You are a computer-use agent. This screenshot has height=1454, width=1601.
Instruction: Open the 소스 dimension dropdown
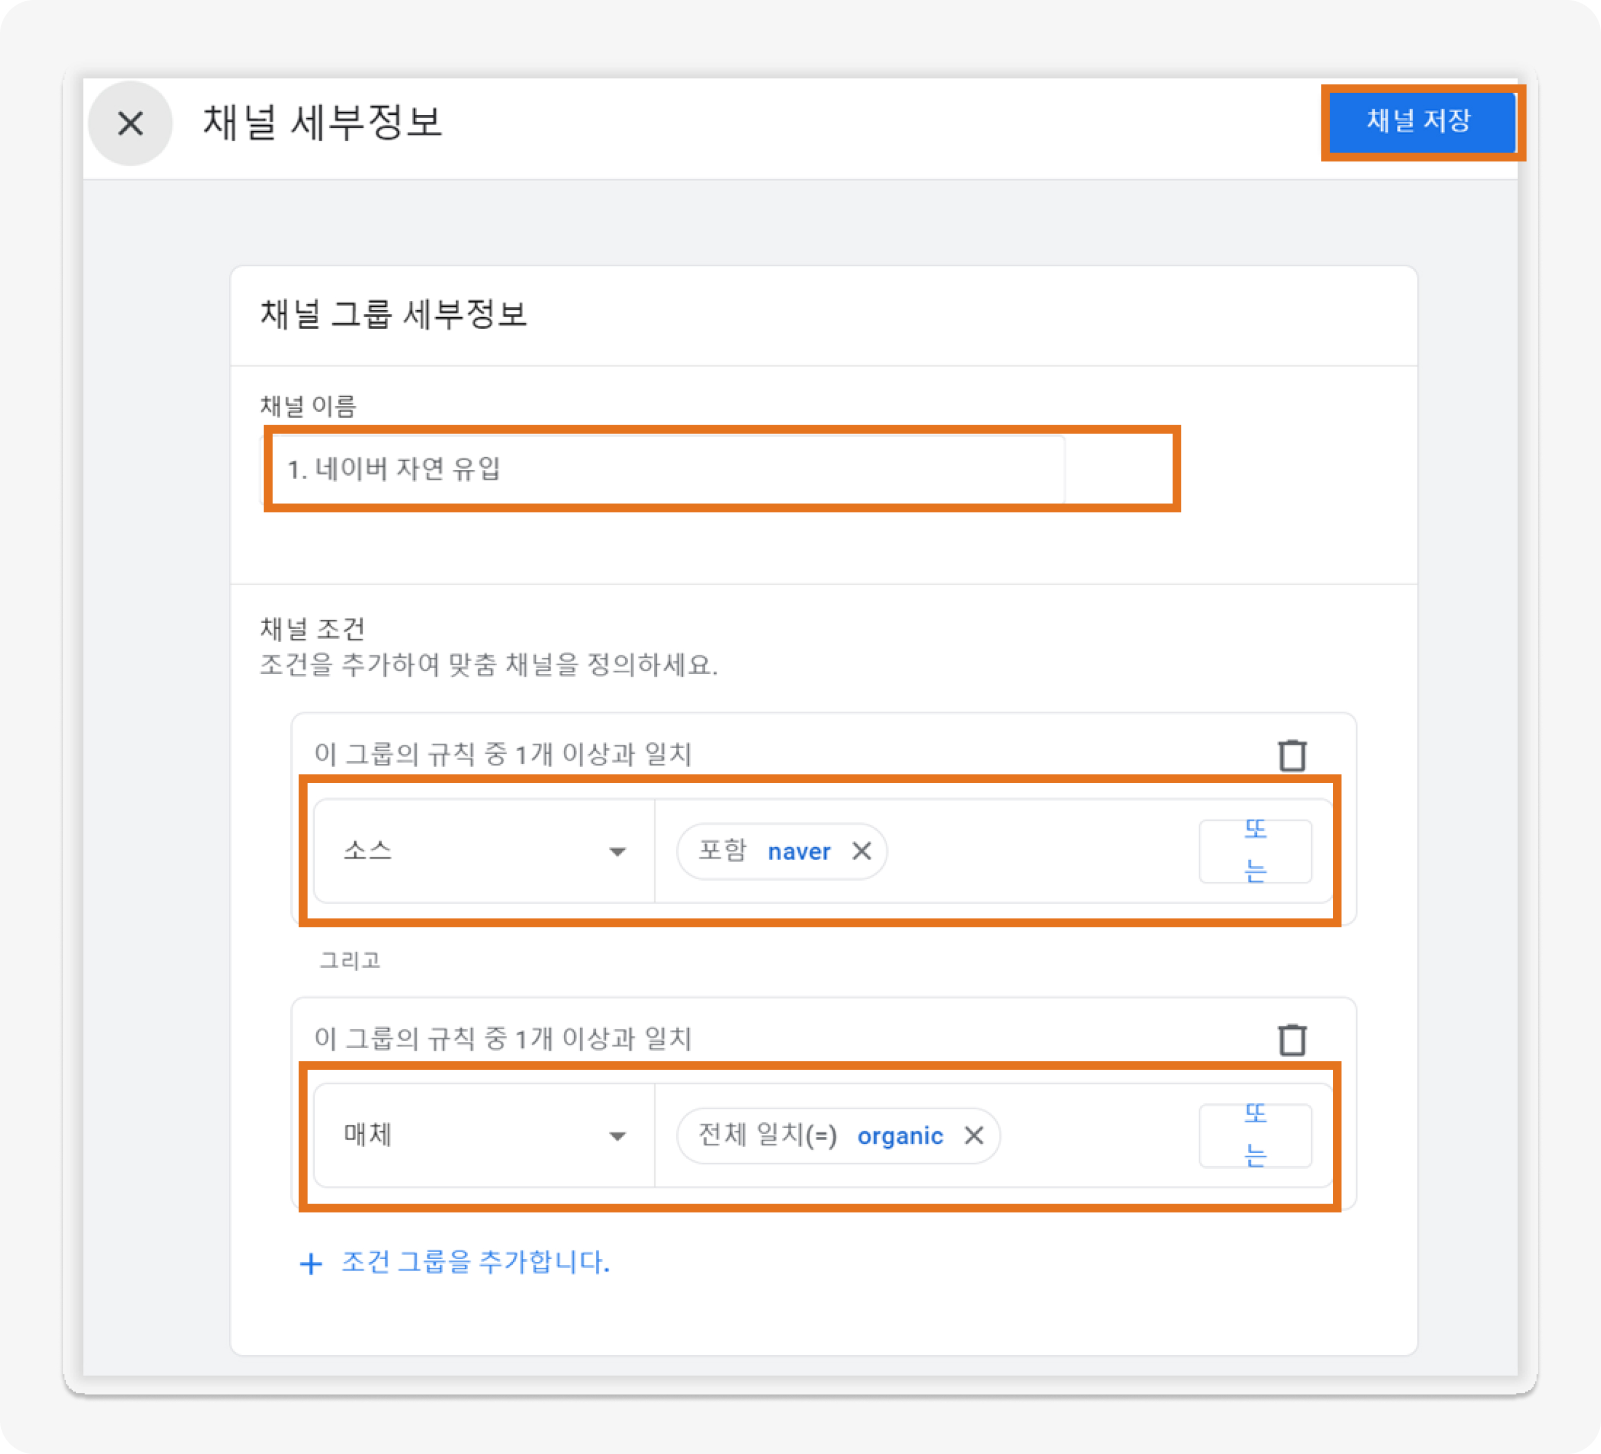(484, 851)
